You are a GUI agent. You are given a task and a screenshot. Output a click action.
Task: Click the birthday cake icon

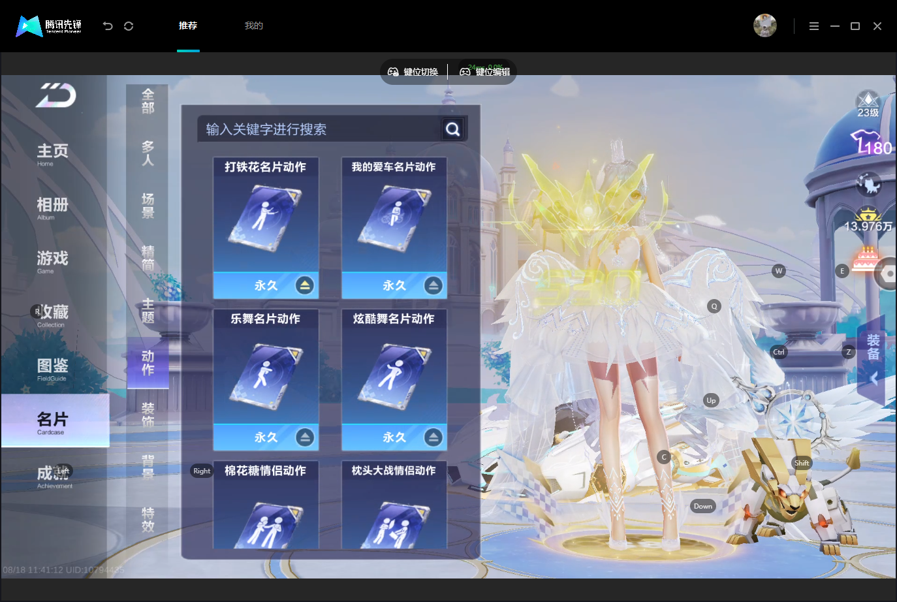coord(866,258)
